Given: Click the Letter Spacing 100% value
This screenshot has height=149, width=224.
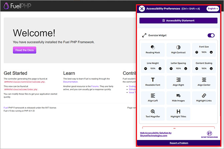Looking at the screenshot, I should point(178,69).
